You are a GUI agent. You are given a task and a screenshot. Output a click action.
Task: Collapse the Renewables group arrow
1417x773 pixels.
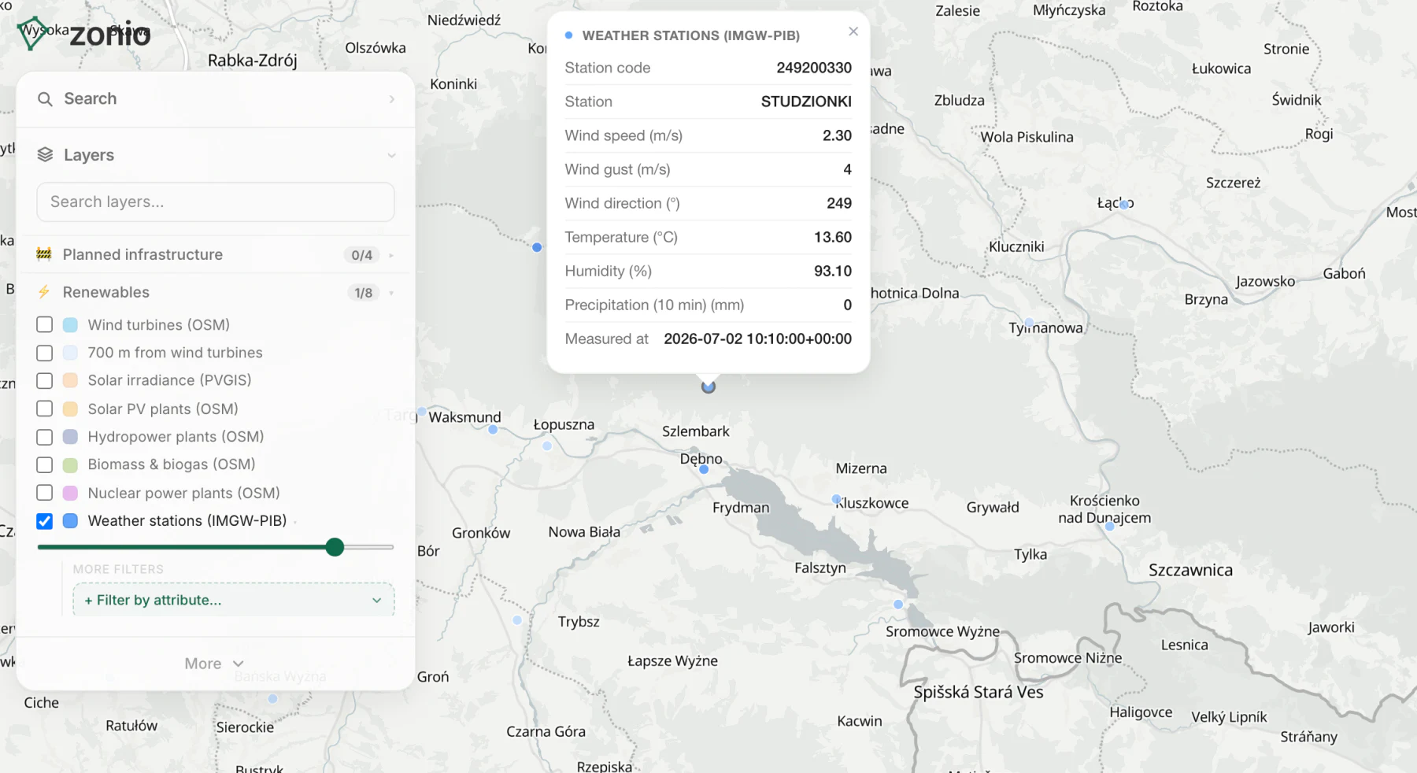point(391,293)
